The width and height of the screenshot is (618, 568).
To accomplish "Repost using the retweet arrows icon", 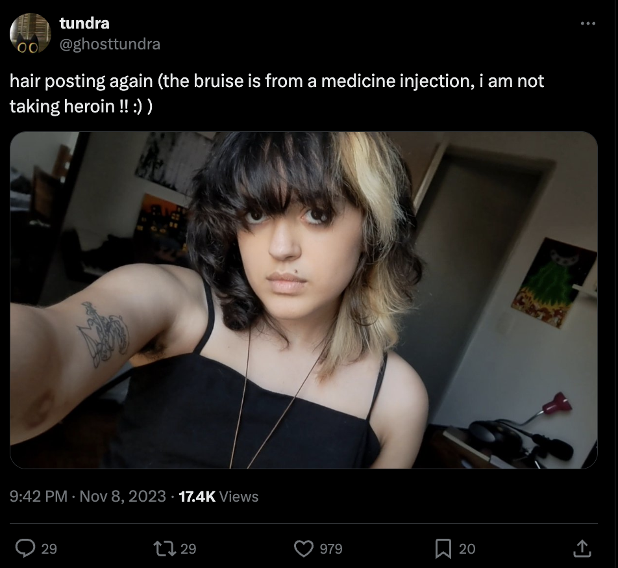I will [165, 549].
